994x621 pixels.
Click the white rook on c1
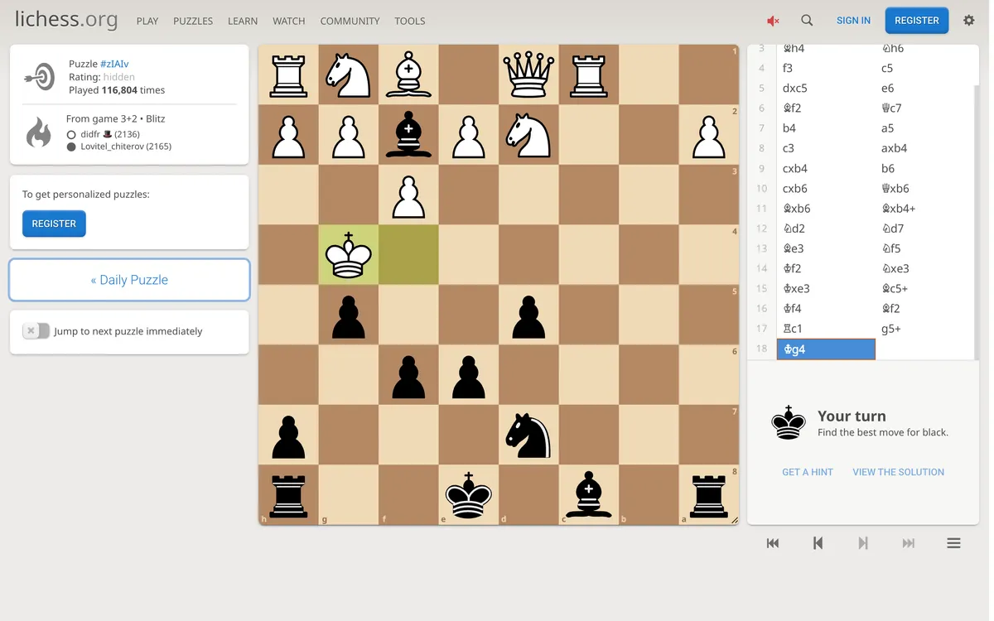tap(589, 75)
